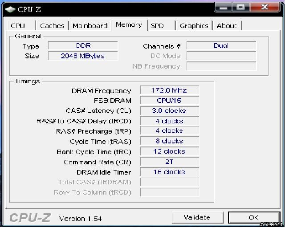Click the empty Total CAS# (tRDRAM) field
285x228 pixels.
pos(169,182)
